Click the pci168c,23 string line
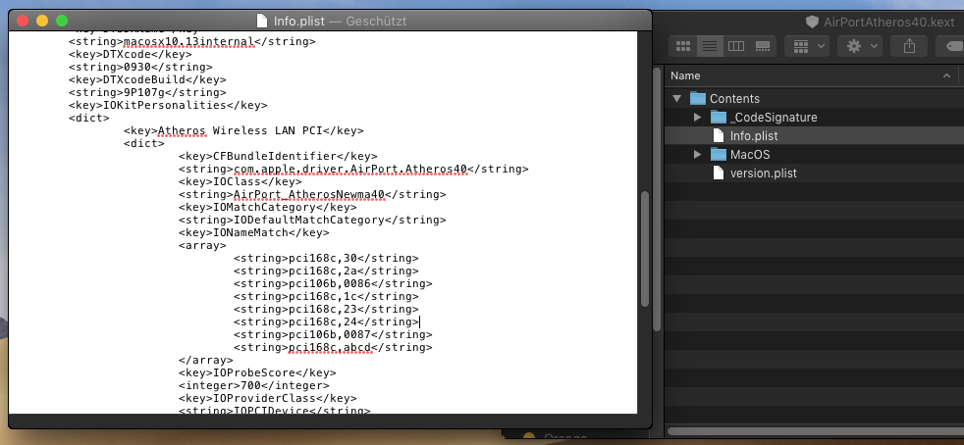 tap(326, 309)
